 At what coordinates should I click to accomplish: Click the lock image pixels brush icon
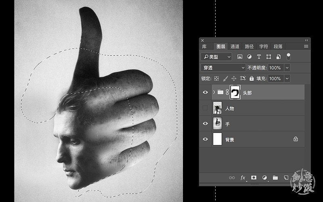pos(225,78)
